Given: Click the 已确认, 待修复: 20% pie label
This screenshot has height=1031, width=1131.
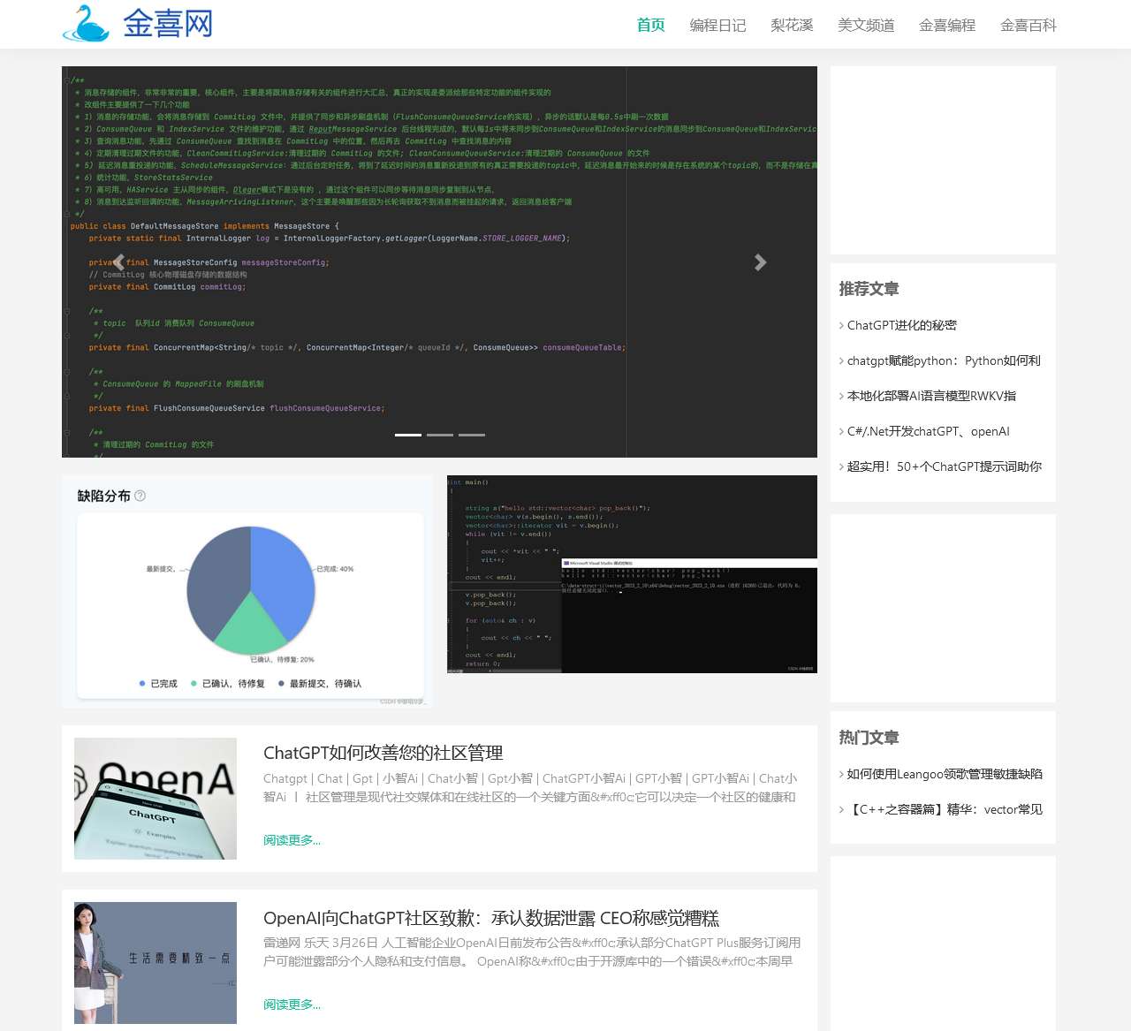Looking at the screenshot, I should pyautogui.click(x=282, y=660).
